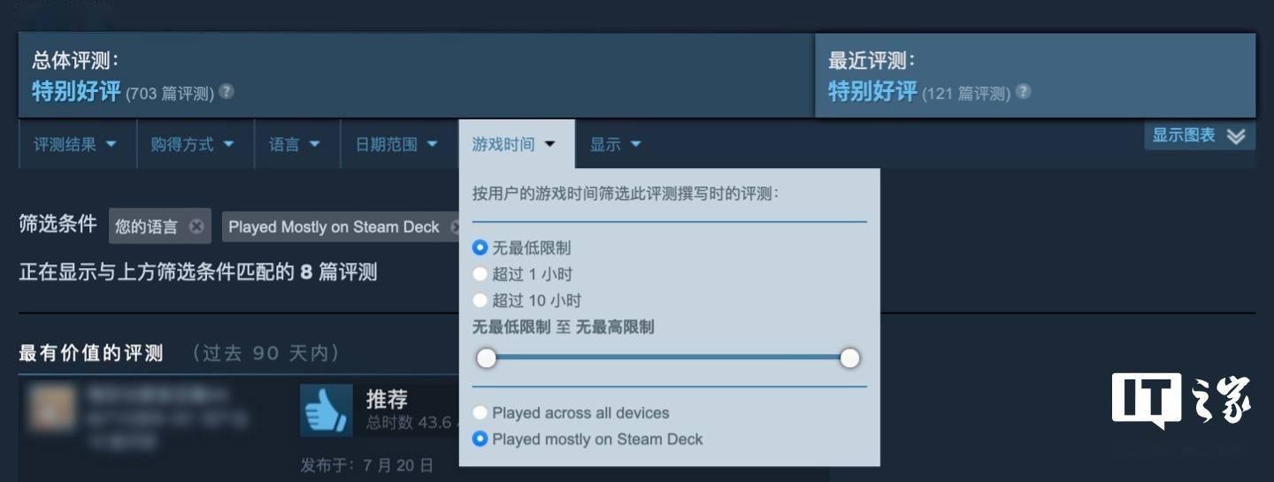Screen dimensions: 1274x482
Task: Choose the 超过 10 小时 radio button
Action: 480,301
